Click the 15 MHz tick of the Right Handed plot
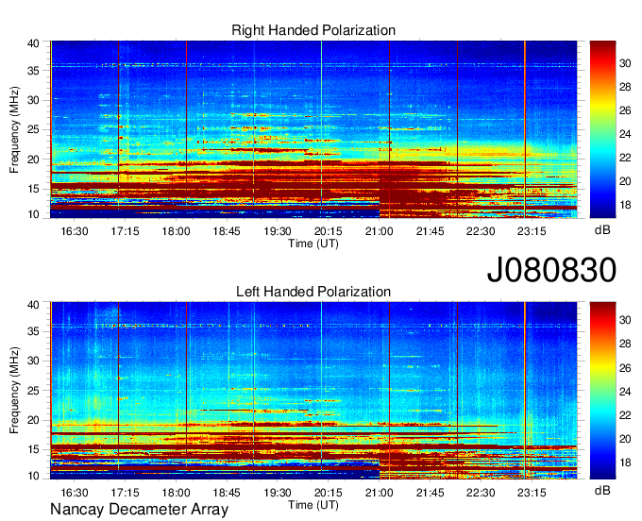The image size is (642, 521). pos(33,189)
